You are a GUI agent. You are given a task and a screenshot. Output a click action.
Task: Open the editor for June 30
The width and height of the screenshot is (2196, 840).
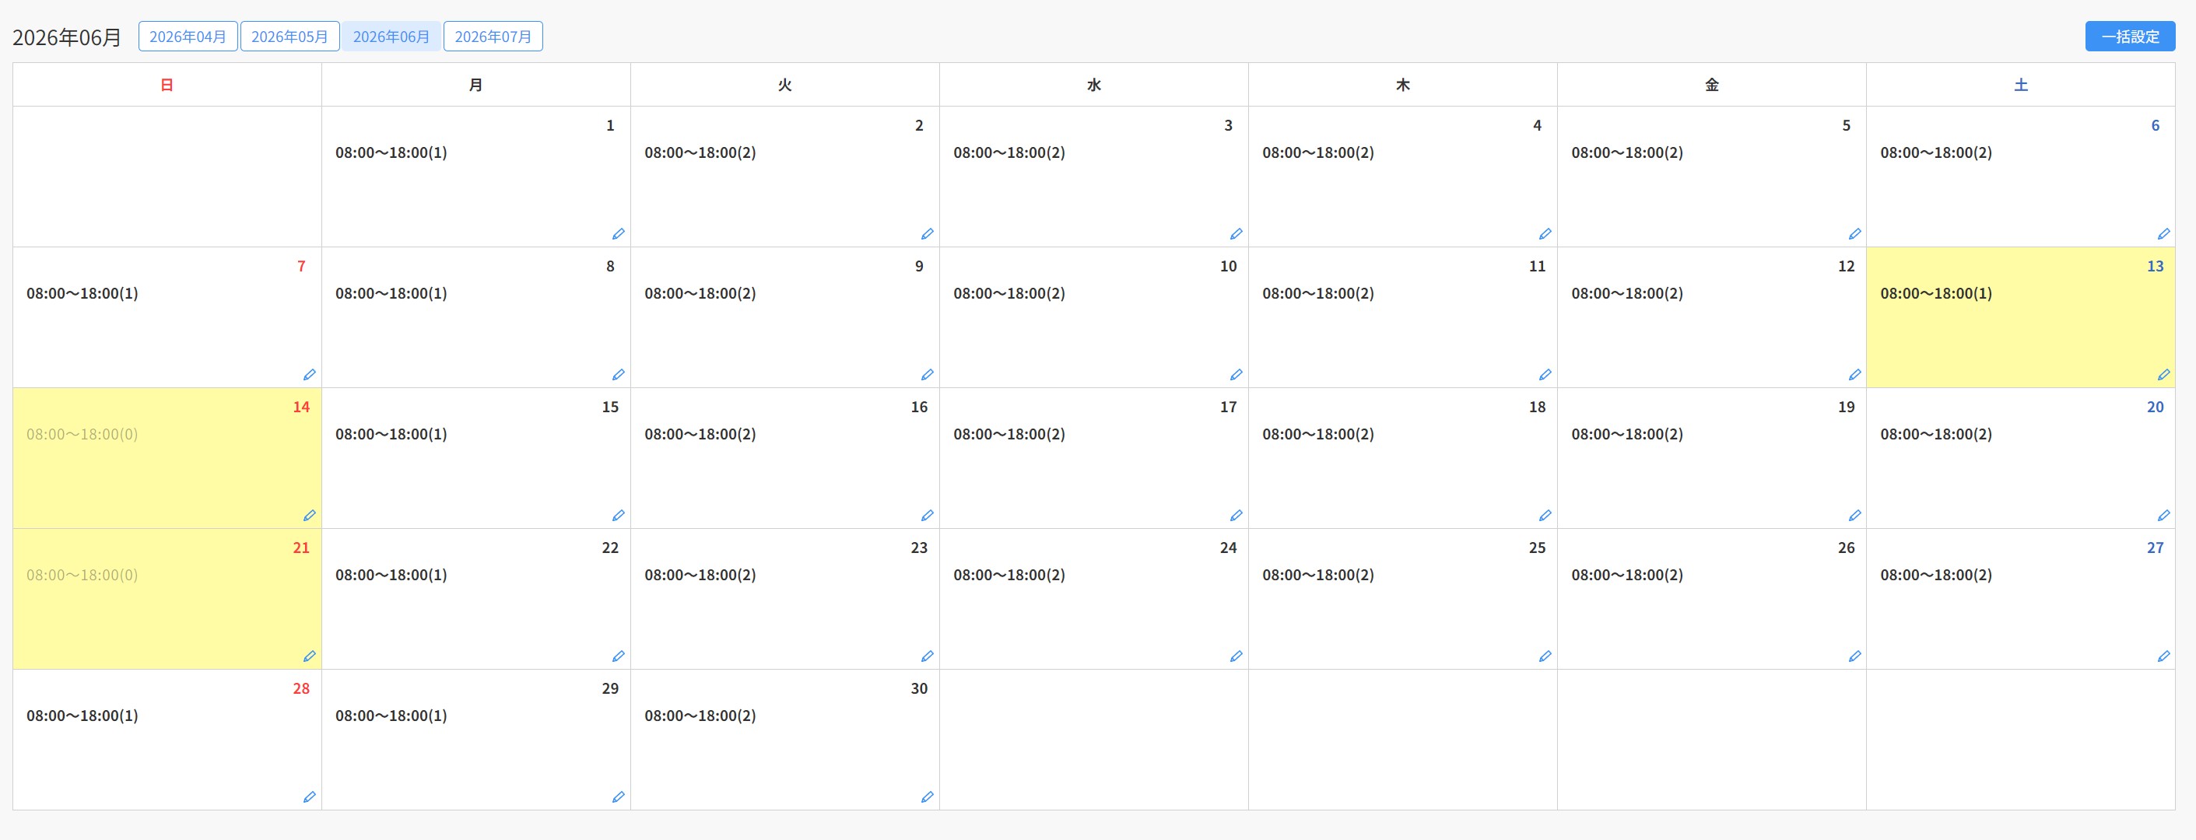pos(927,796)
